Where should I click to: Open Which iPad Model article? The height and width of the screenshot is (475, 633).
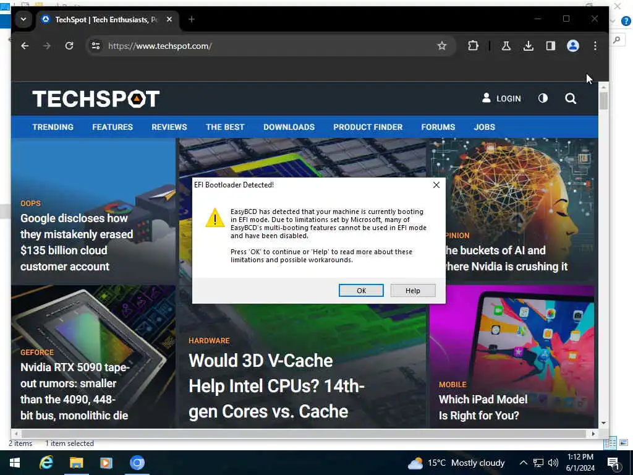click(x=483, y=407)
